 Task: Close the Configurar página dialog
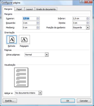(x=88, y=2)
